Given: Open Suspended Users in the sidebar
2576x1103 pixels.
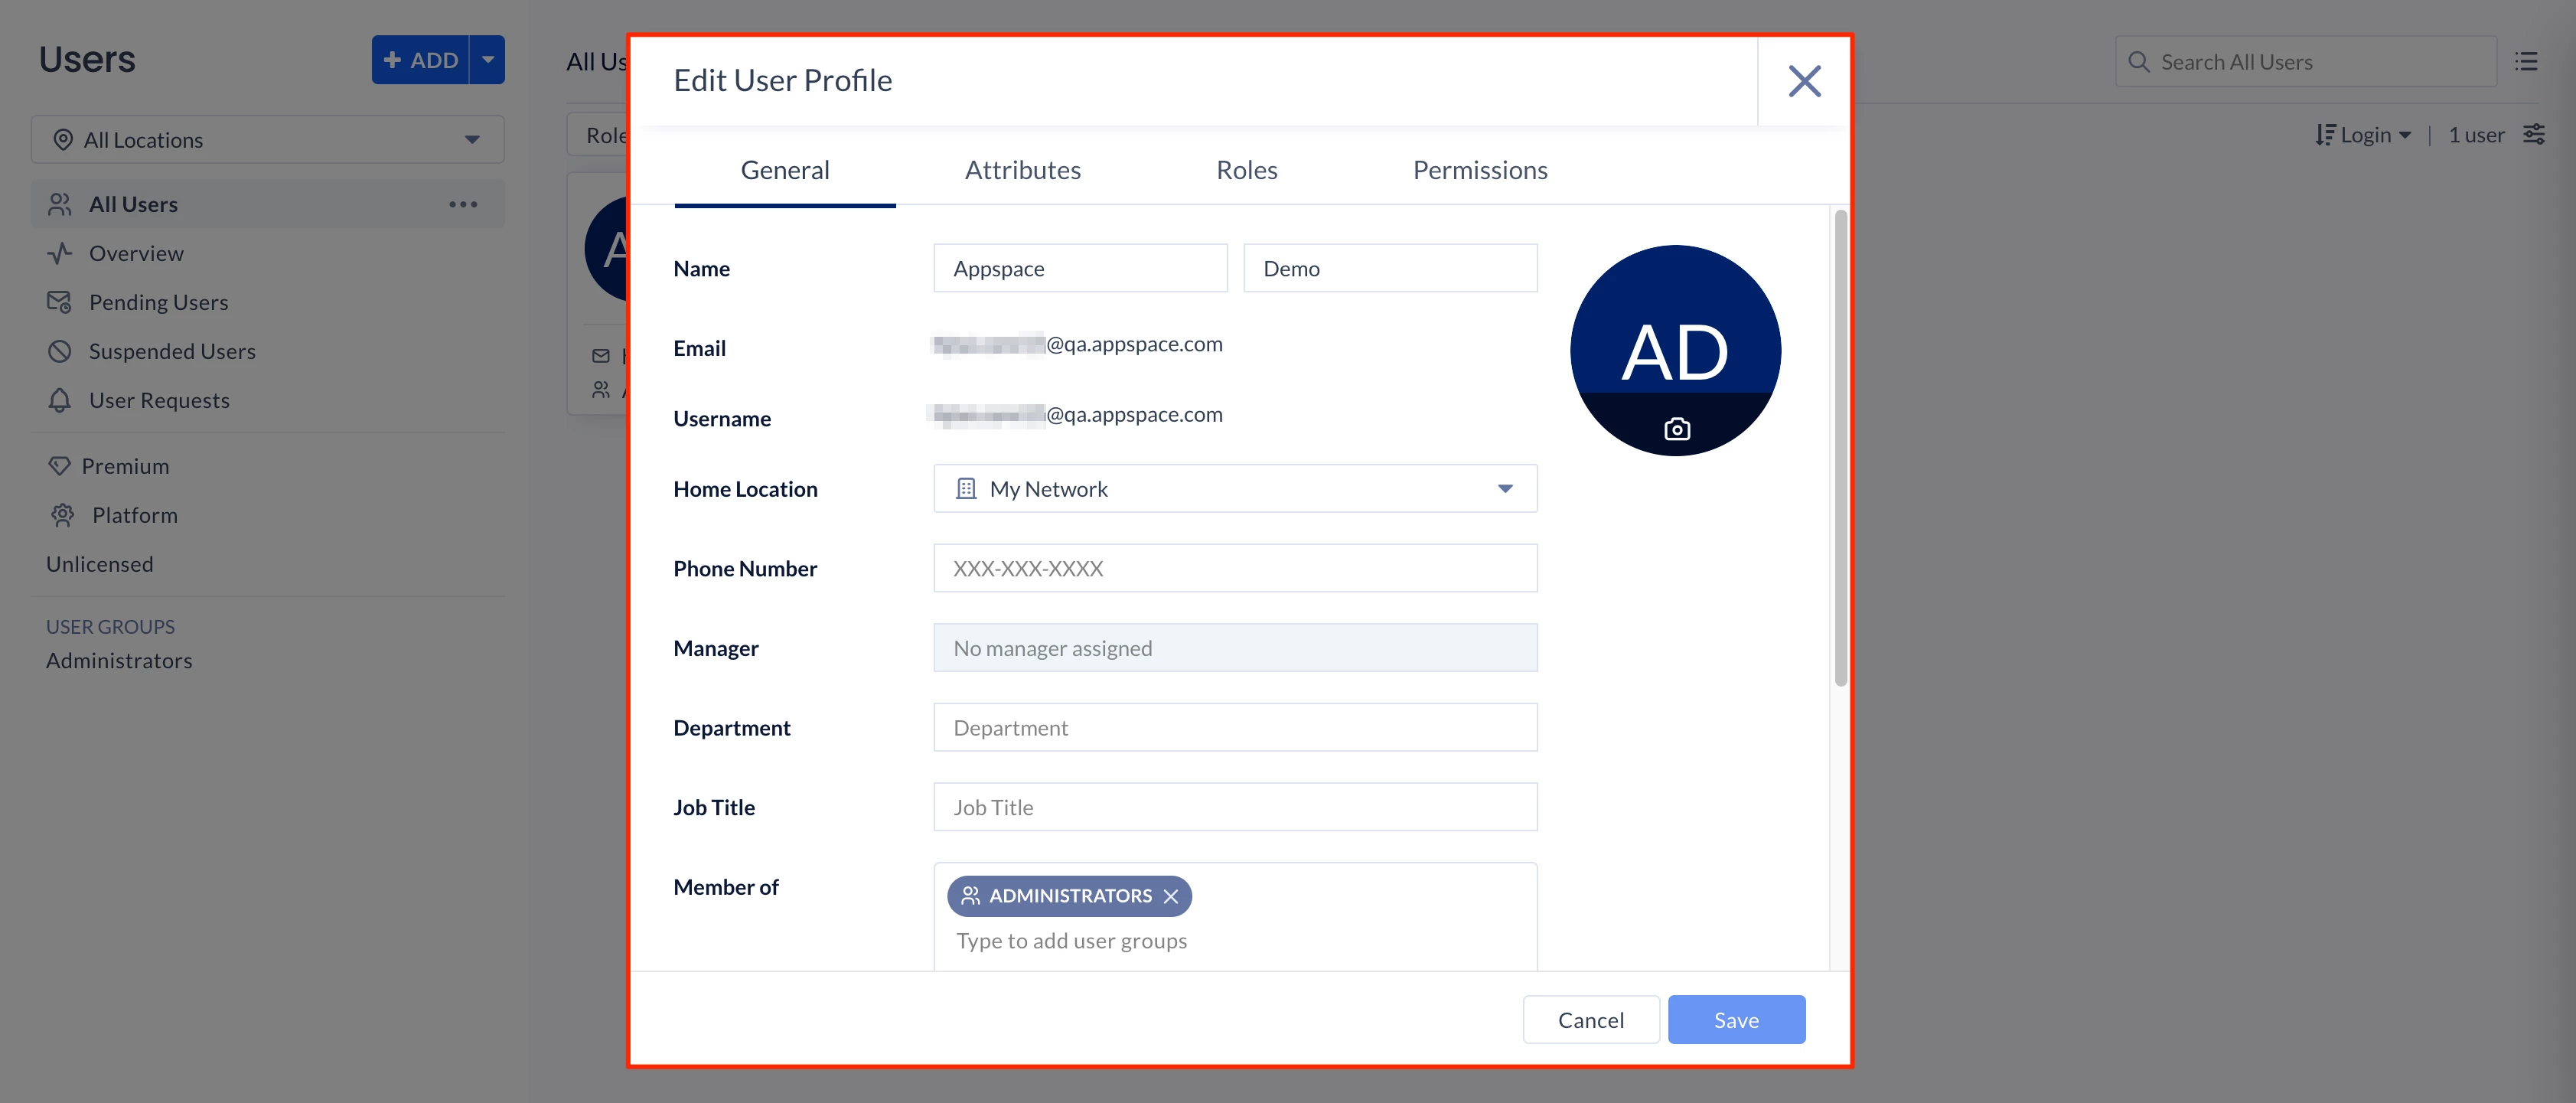Looking at the screenshot, I should [172, 352].
